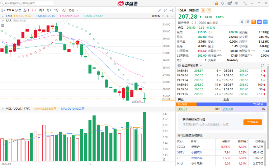
Task: Zoom out chart with minus icon
Action: click(173, 16)
